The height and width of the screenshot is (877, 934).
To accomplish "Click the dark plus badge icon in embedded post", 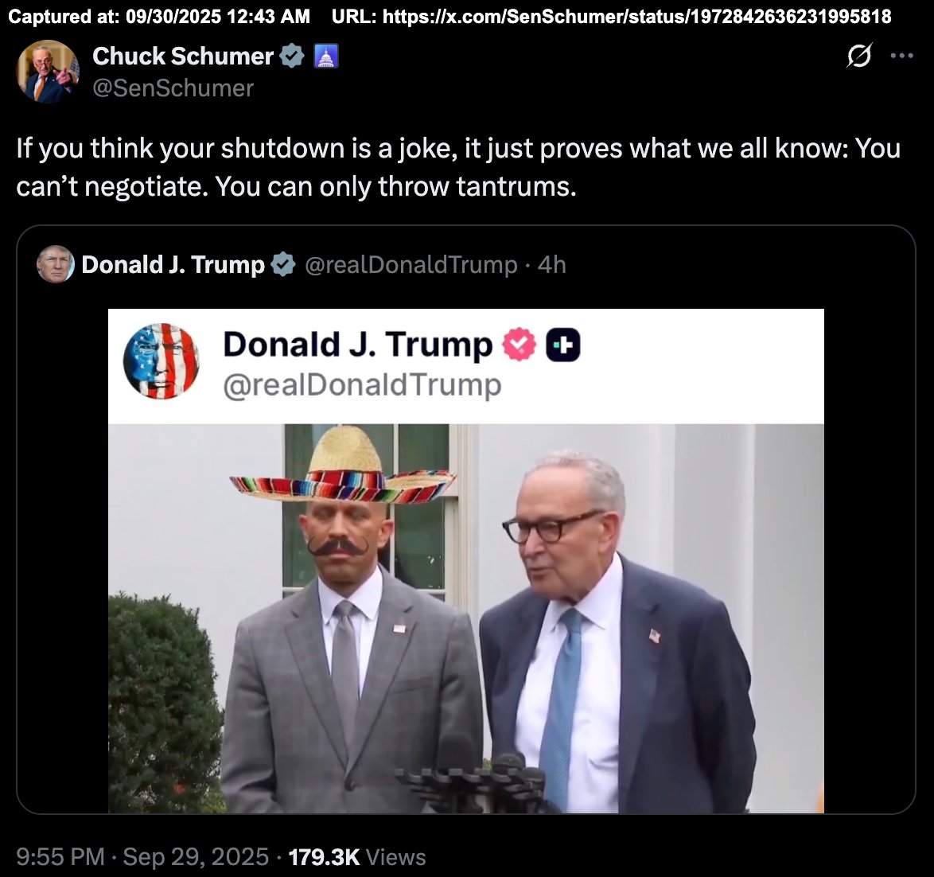I will (563, 345).
